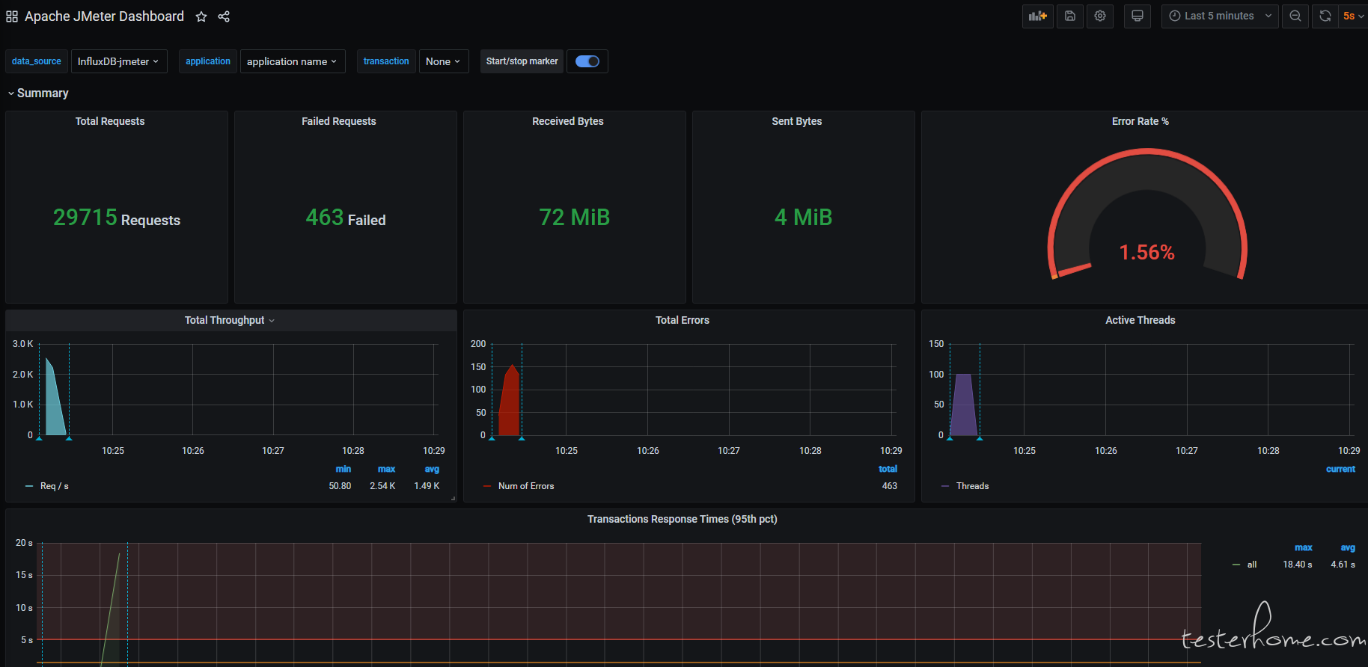
Task: Click the 4 MiB value
Action: point(804,218)
